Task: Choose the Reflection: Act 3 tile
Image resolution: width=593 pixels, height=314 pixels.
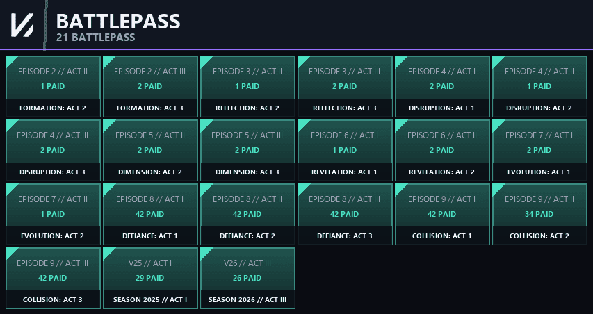Action: click(345, 87)
